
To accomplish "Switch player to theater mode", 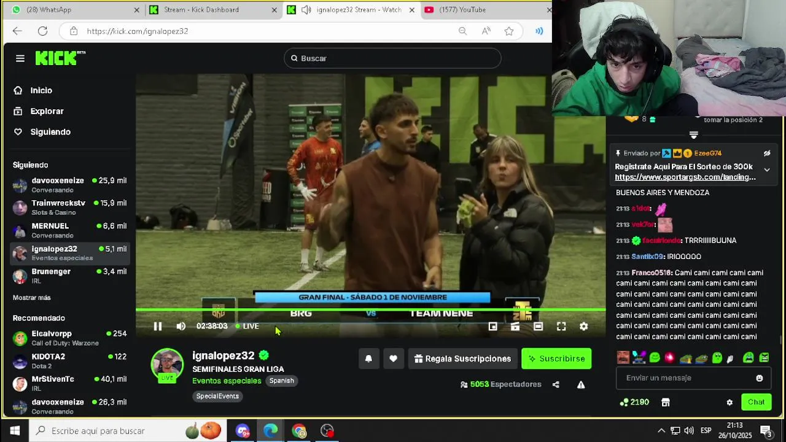I will [x=538, y=327].
